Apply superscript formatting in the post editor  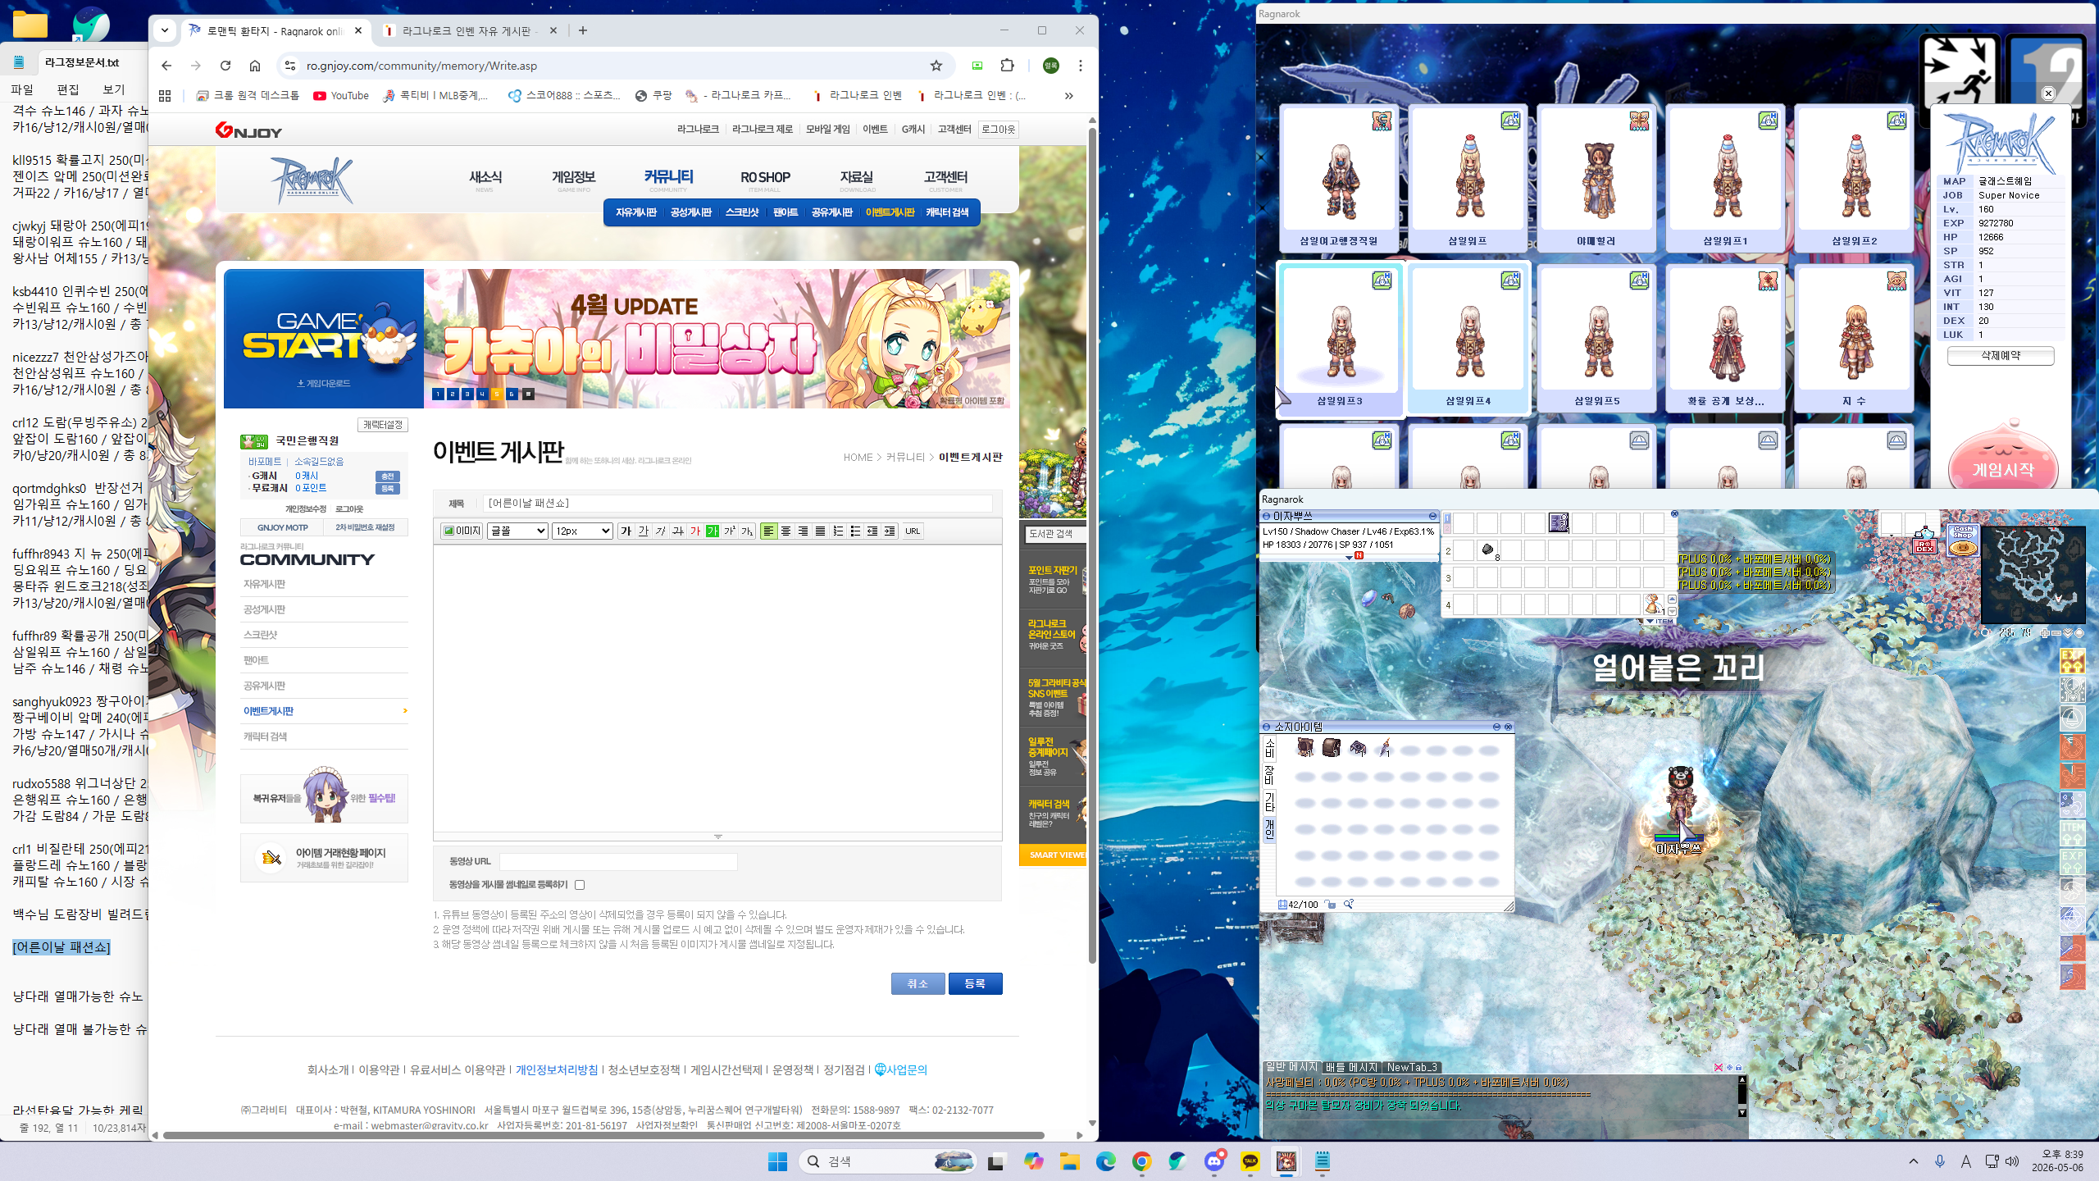coord(730,531)
